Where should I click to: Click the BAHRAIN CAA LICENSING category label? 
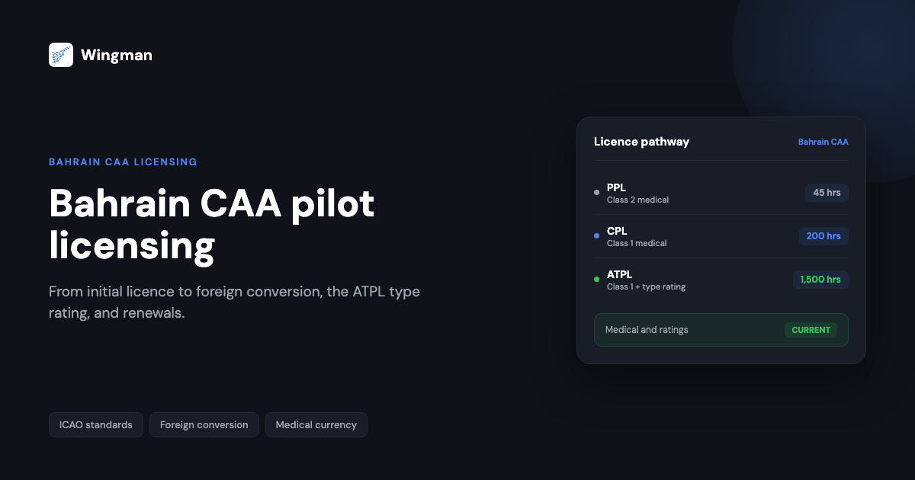click(x=123, y=162)
